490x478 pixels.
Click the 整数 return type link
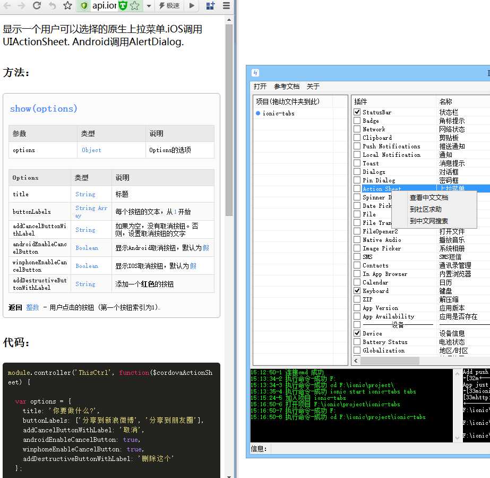point(32,307)
